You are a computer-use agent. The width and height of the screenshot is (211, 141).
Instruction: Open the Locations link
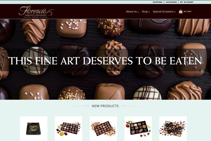171,2
